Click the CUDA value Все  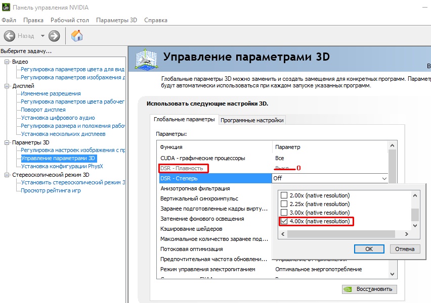pos(280,159)
